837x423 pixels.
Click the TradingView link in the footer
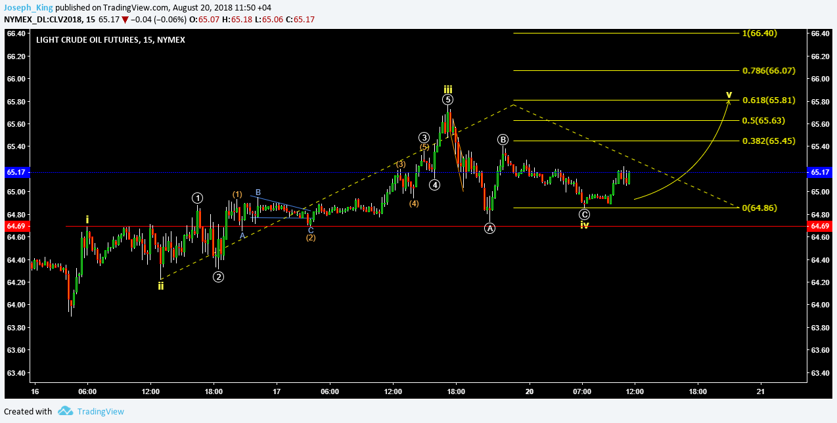tap(101, 411)
